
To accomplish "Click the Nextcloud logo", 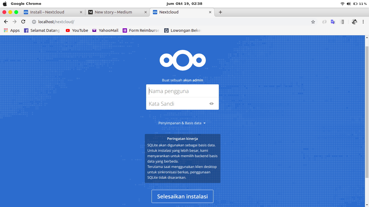I will click(x=183, y=60).
